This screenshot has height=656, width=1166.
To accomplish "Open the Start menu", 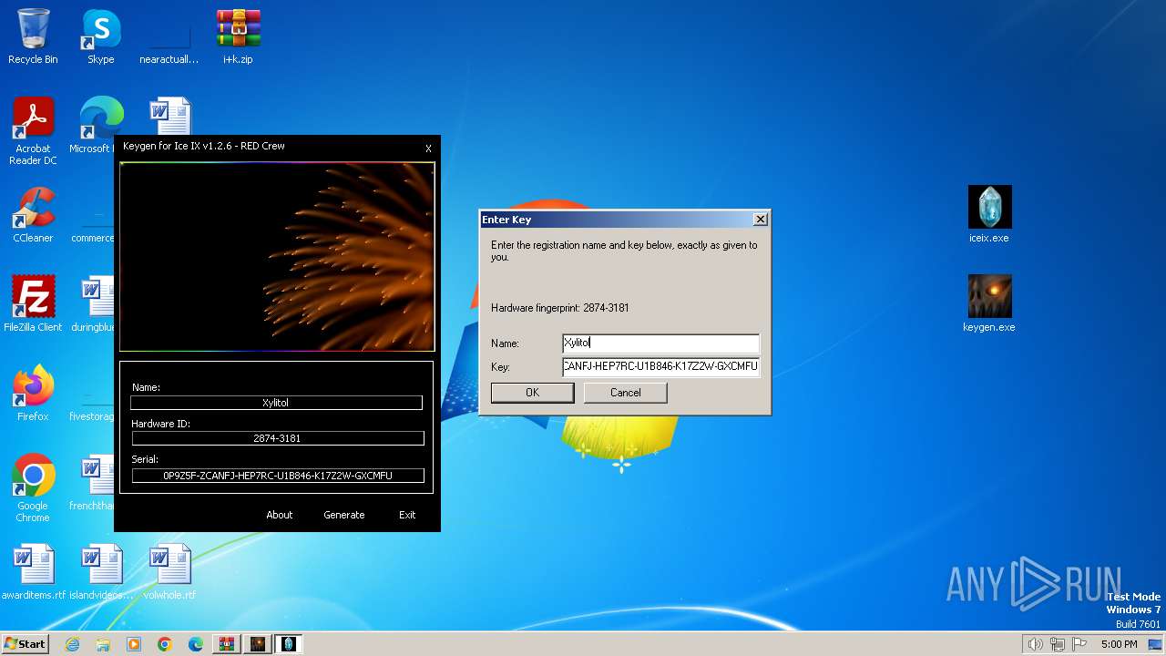I will coord(25,644).
